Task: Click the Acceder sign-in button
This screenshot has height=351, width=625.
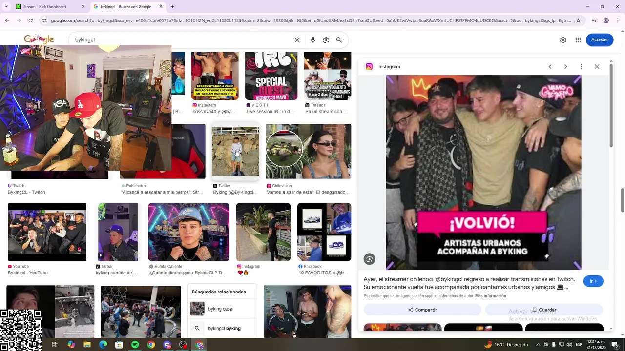Action: coord(600,40)
